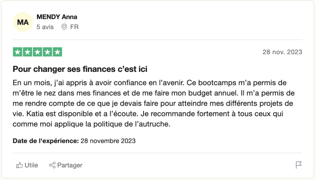316x180 pixels.
Task: Click the 28 novembre 2023 experience date
Action: [108, 141]
